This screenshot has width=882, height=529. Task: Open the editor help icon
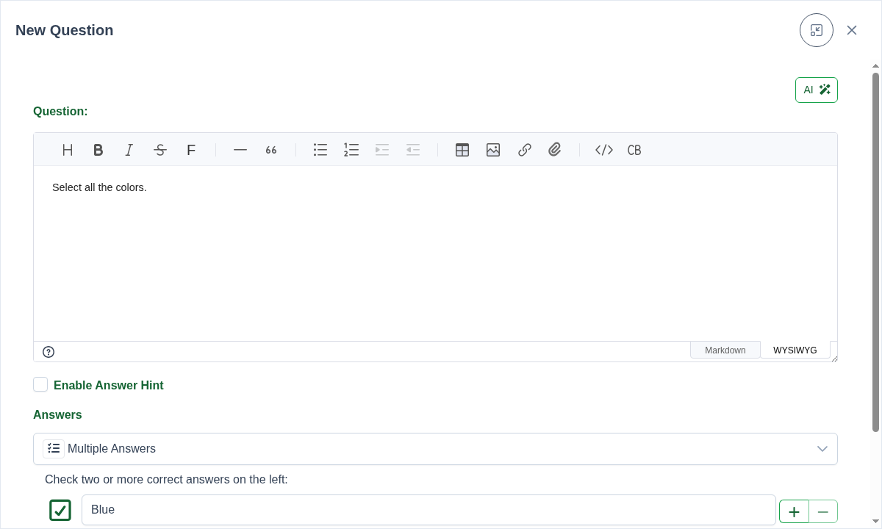[x=49, y=352]
